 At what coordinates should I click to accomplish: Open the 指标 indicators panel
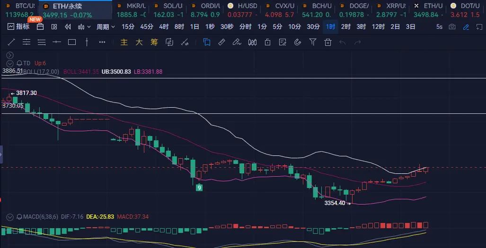18,26
